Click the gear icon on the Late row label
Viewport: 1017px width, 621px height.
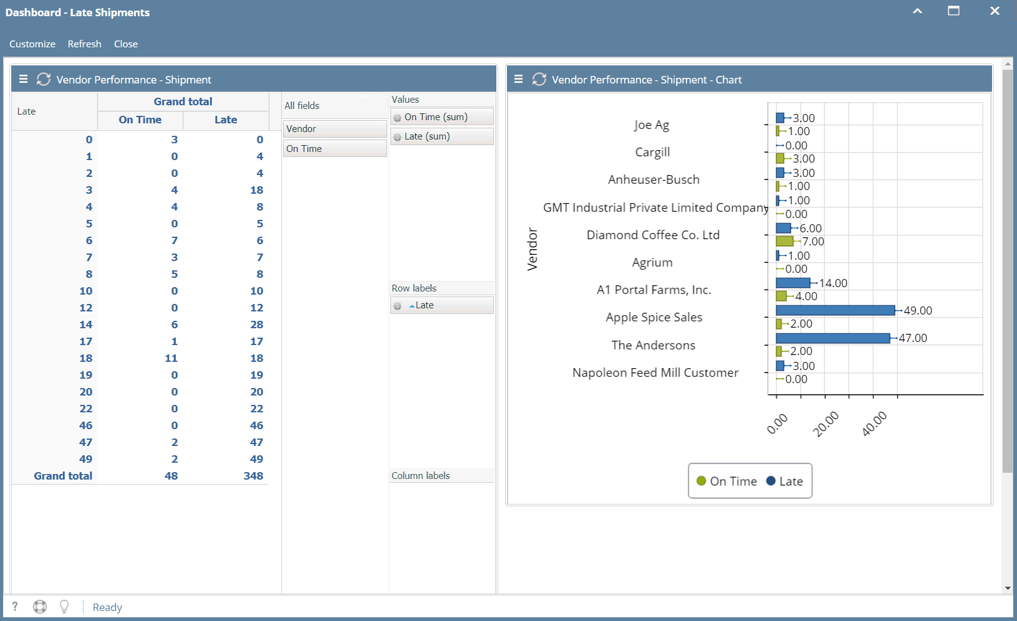tap(397, 306)
